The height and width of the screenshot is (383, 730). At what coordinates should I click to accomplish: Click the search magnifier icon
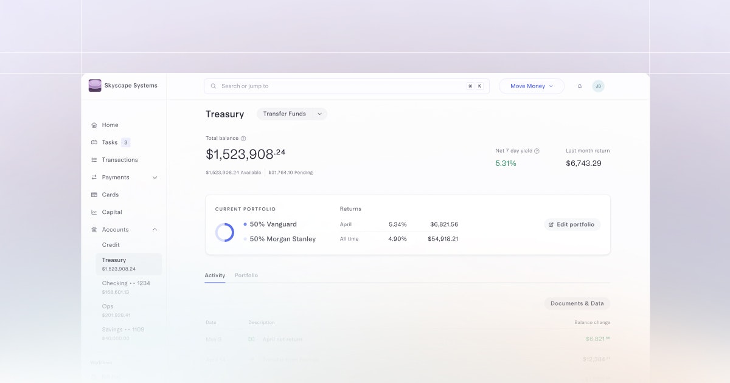[x=213, y=86]
